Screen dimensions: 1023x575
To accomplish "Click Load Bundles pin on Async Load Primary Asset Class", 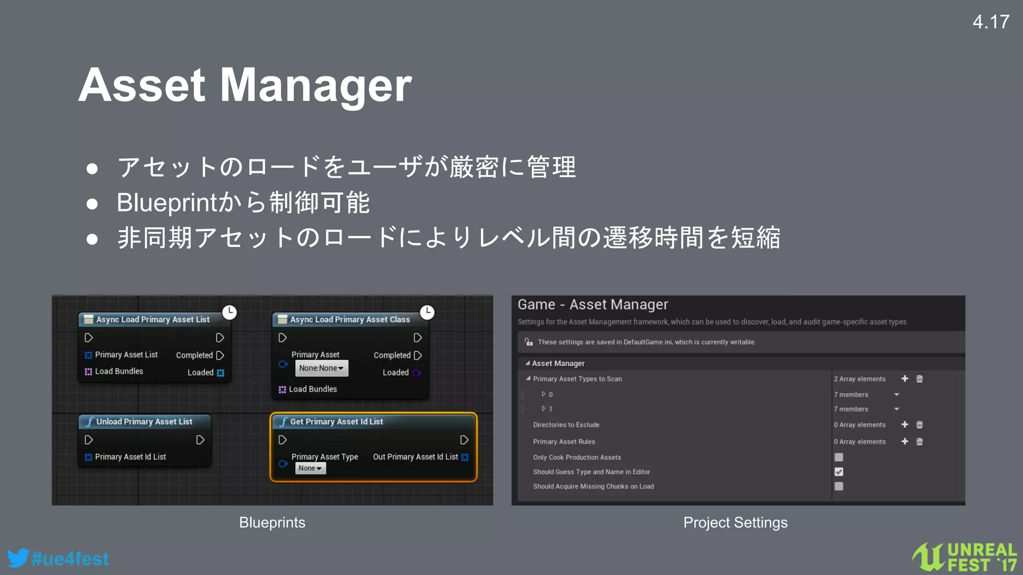I will tap(282, 389).
